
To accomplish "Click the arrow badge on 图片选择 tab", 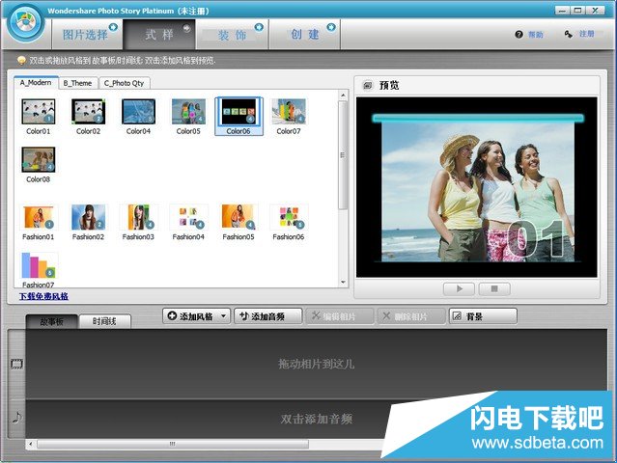I will (113, 27).
